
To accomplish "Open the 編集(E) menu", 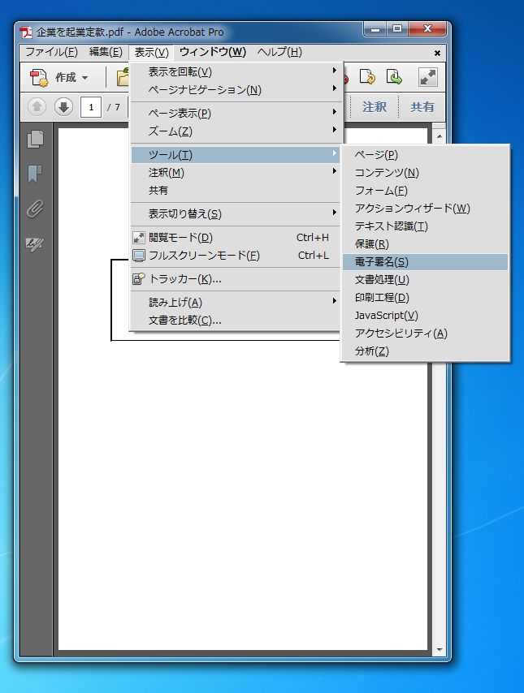I will pyautogui.click(x=106, y=52).
